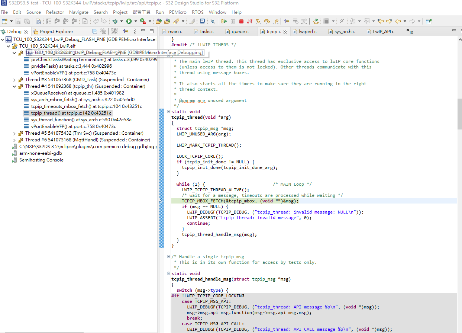The height and width of the screenshot is (333, 462).
Task: Click the Resume debug button in the toolbar
Action: [x=224, y=22]
